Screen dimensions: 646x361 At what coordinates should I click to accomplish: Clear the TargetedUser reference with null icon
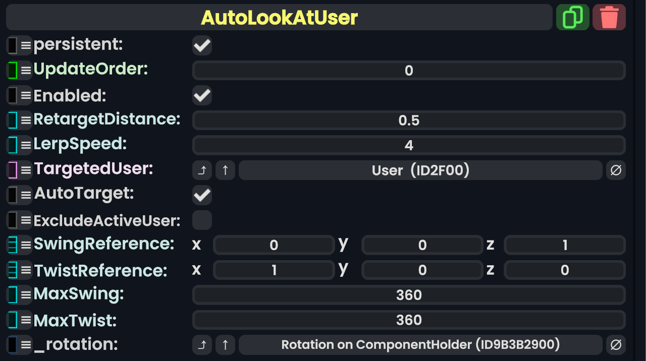[x=616, y=170]
